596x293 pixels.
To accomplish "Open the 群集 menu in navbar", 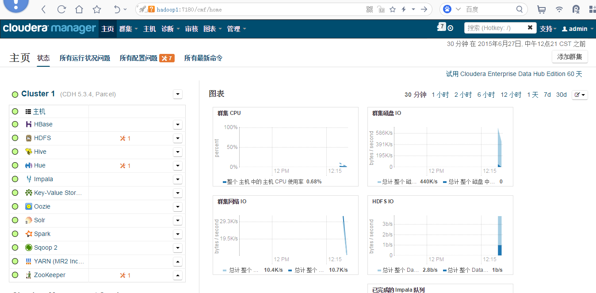I will click(x=128, y=29).
